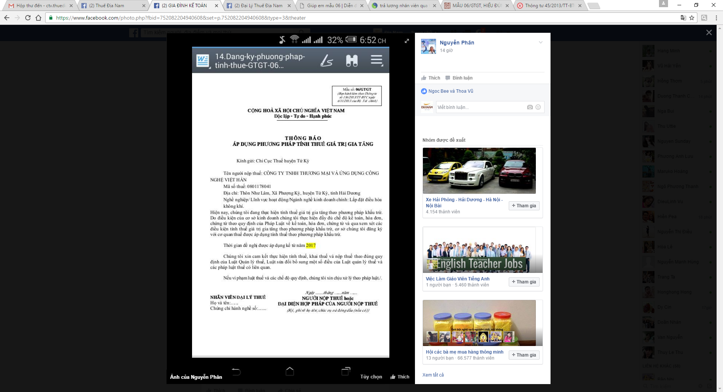
Task: Toggle Thích under Nguyễn Phân's post header
Action: pos(430,78)
